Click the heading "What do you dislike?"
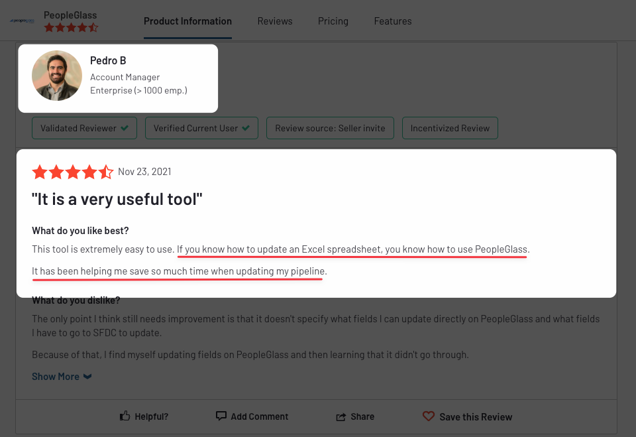636x437 pixels. [76, 300]
